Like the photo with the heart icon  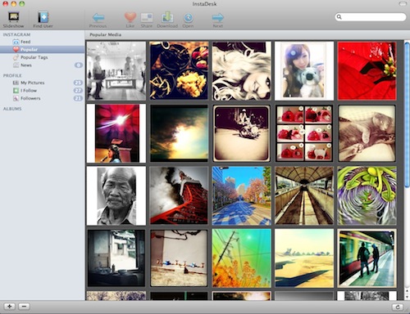point(130,20)
